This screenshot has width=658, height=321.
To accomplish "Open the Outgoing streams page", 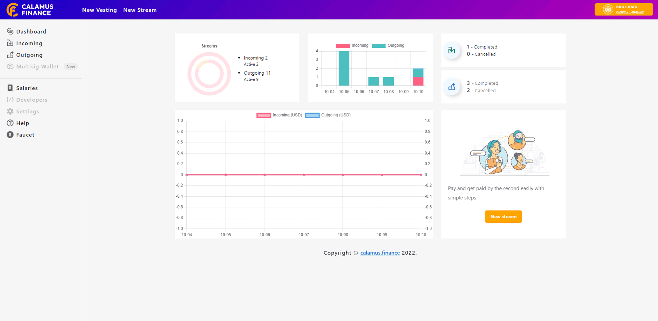I will (29, 55).
